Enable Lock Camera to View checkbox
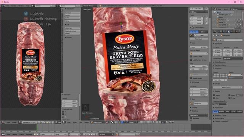 tap(191, 60)
